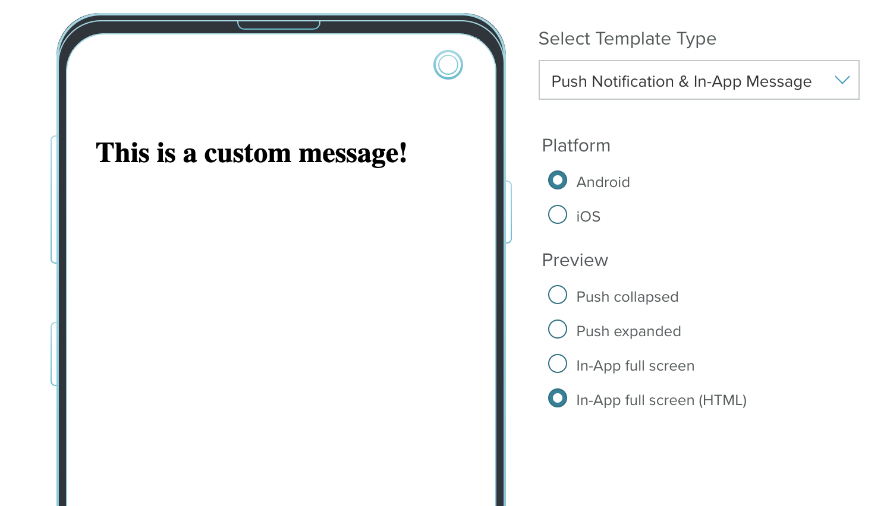Choose the Push collapsed preview option
The height and width of the screenshot is (506, 887).
[x=558, y=295]
